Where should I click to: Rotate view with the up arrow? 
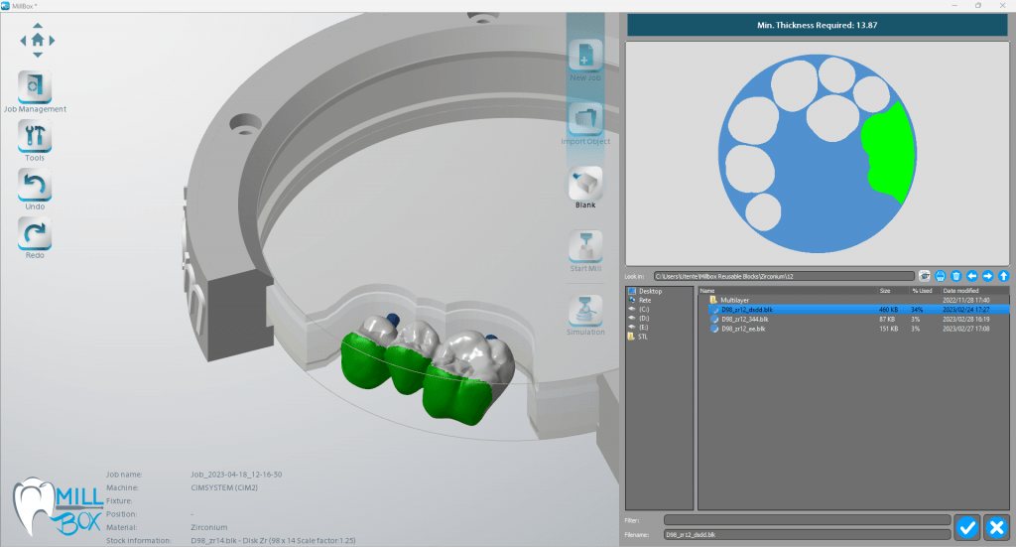point(38,26)
